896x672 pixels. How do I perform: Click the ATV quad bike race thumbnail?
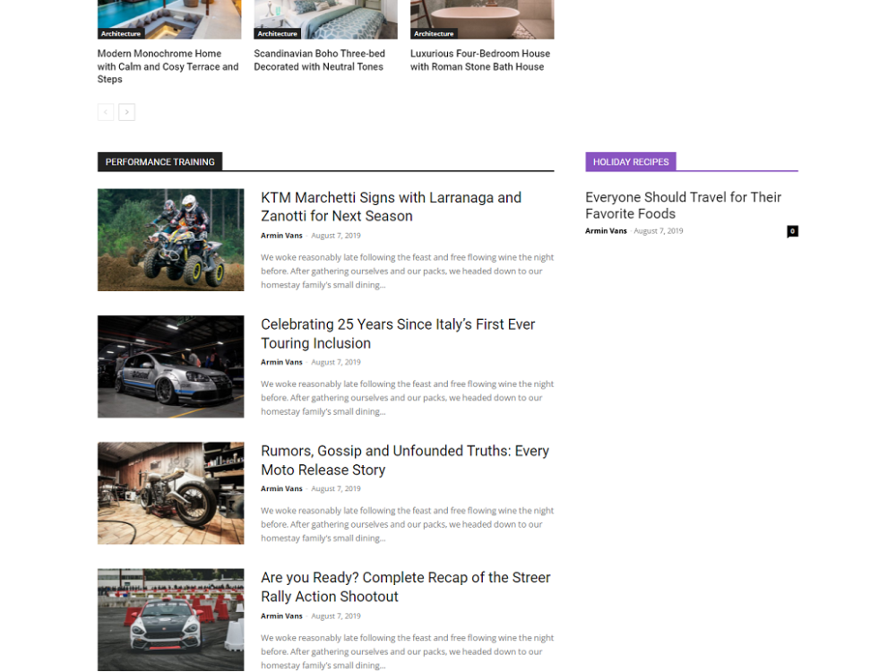[171, 240]
